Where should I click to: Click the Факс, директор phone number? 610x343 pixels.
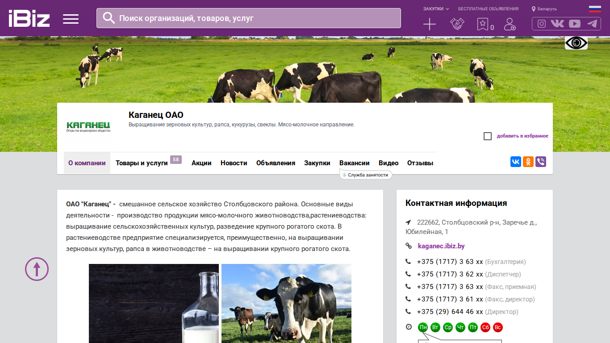coord(450,299)
